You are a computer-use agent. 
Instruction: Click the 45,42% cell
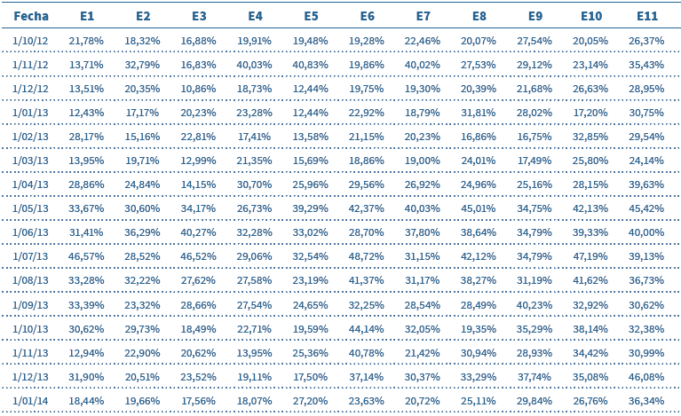click(x=646, y=208)
